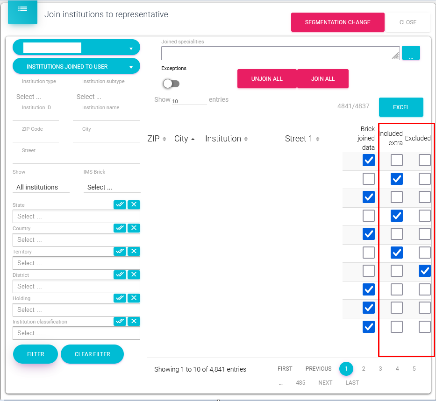Open the Institution type select dropdown
The image size is (436, 401).
(x=36, y=97)
